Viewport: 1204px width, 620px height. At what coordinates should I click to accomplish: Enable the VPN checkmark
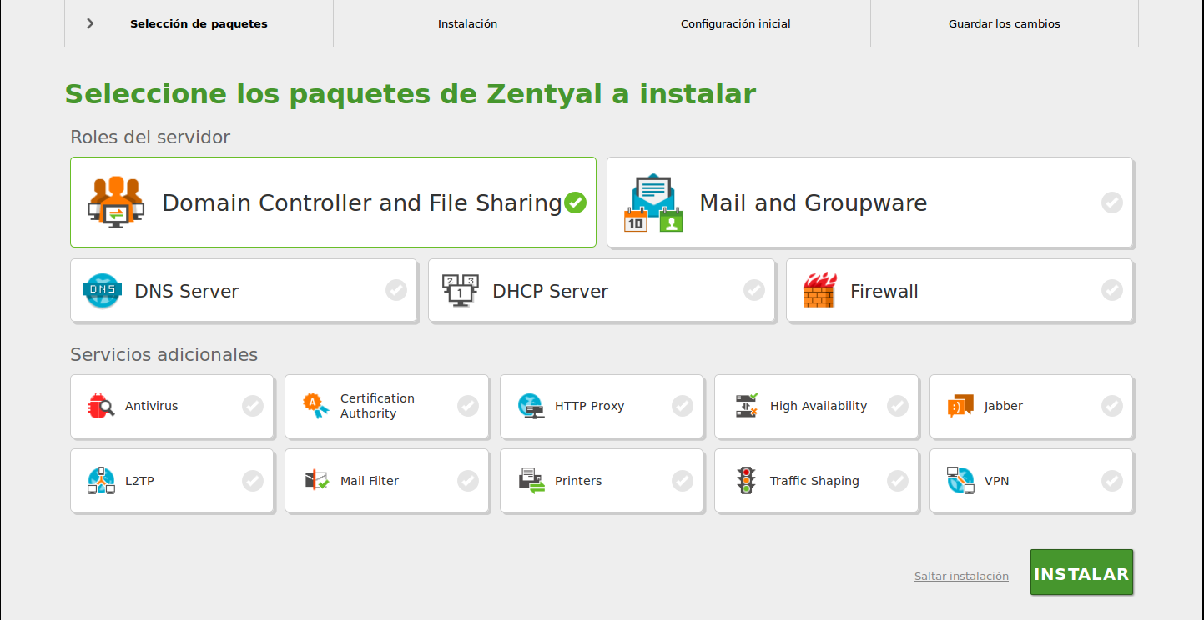(1111, 481)
